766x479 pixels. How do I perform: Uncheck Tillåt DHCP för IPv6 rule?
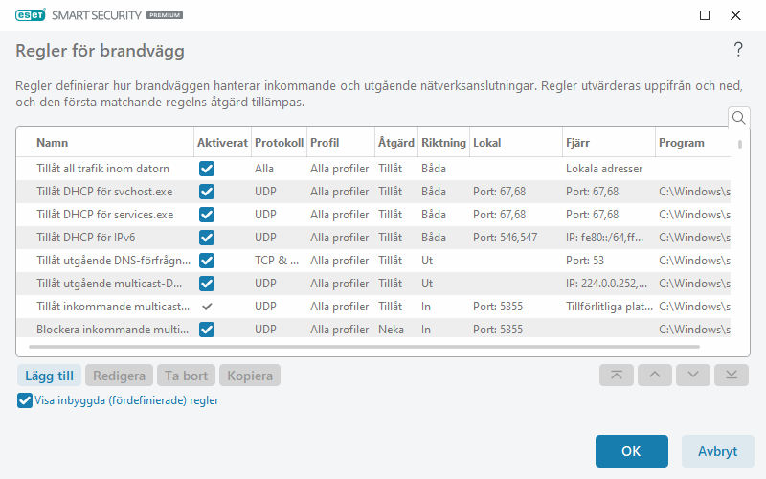tap(207, 238)
